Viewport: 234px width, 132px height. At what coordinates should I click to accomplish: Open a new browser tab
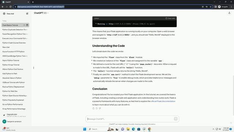pos(33,2)
